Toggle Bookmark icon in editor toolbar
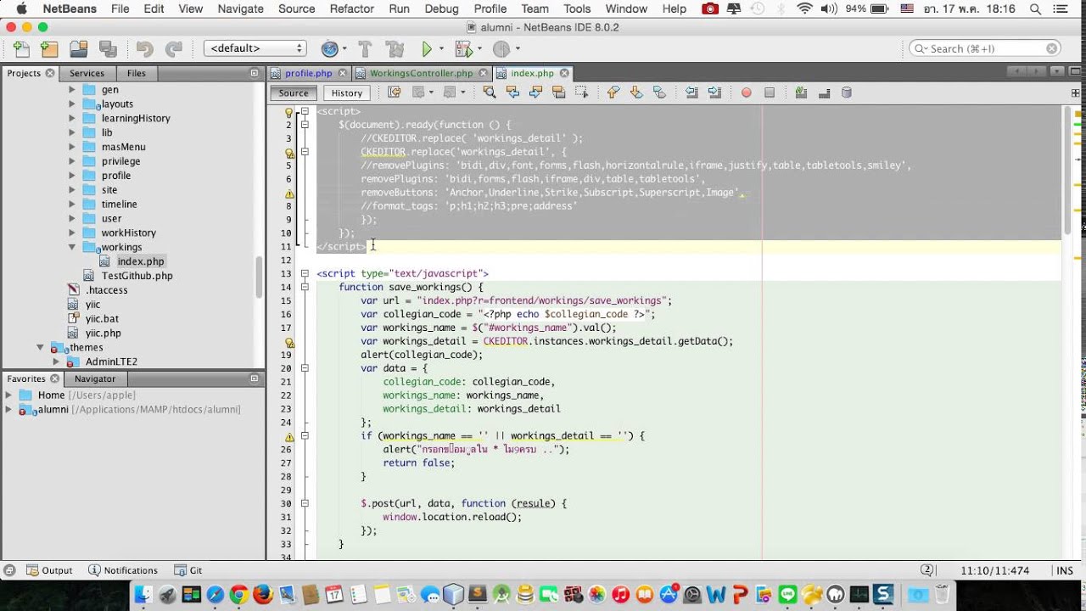This screenshot has width=1086, height=611. (659, 92)
